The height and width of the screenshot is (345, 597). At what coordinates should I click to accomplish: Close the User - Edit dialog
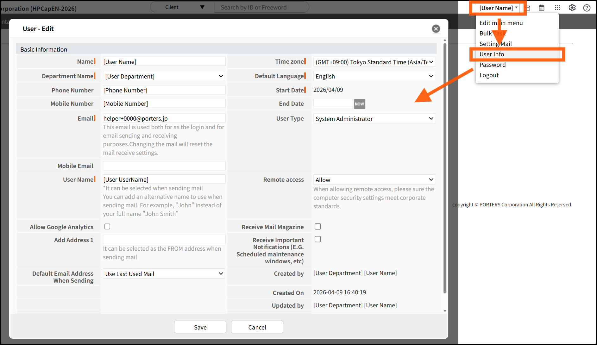click(436, 29)
